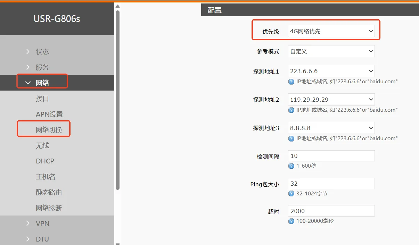Click the 32-1024字节 hint text
This screenshot has height=245, width=419.
pos(312,194)
